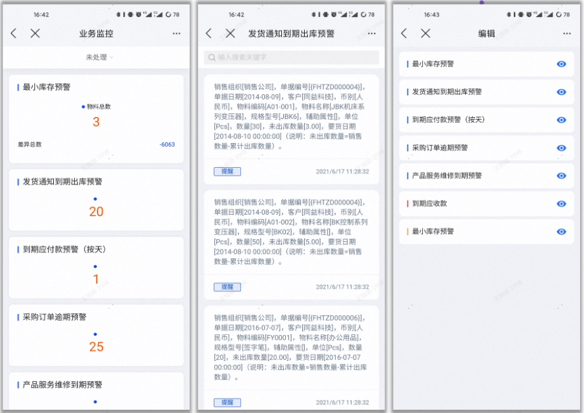The image size is (584, 413).
Task: Tap the red warning count 25 for purchase orders
Action: [95, 347]
